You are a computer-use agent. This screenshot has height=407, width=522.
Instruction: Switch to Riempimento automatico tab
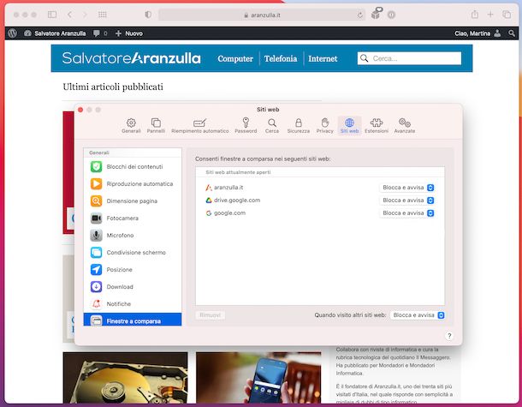click(199, 126)
